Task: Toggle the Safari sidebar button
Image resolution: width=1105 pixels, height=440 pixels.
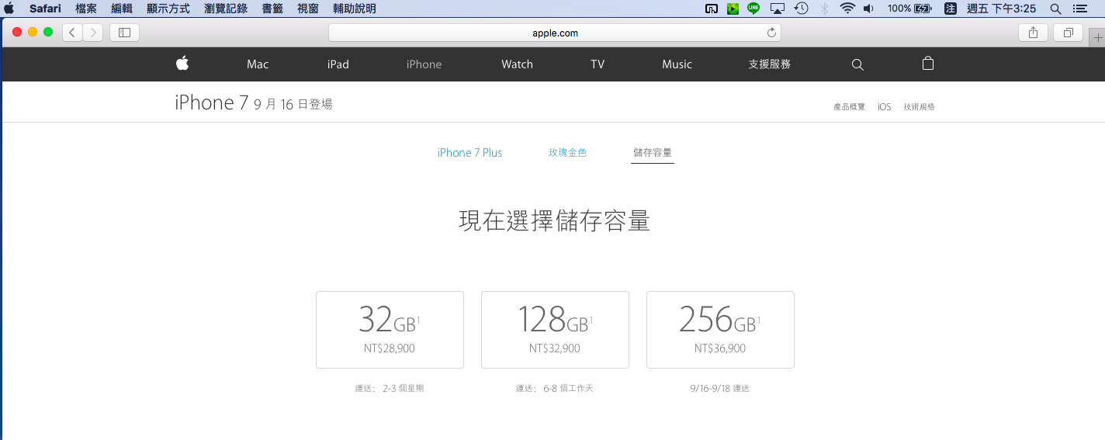Action: pos(124,33)
